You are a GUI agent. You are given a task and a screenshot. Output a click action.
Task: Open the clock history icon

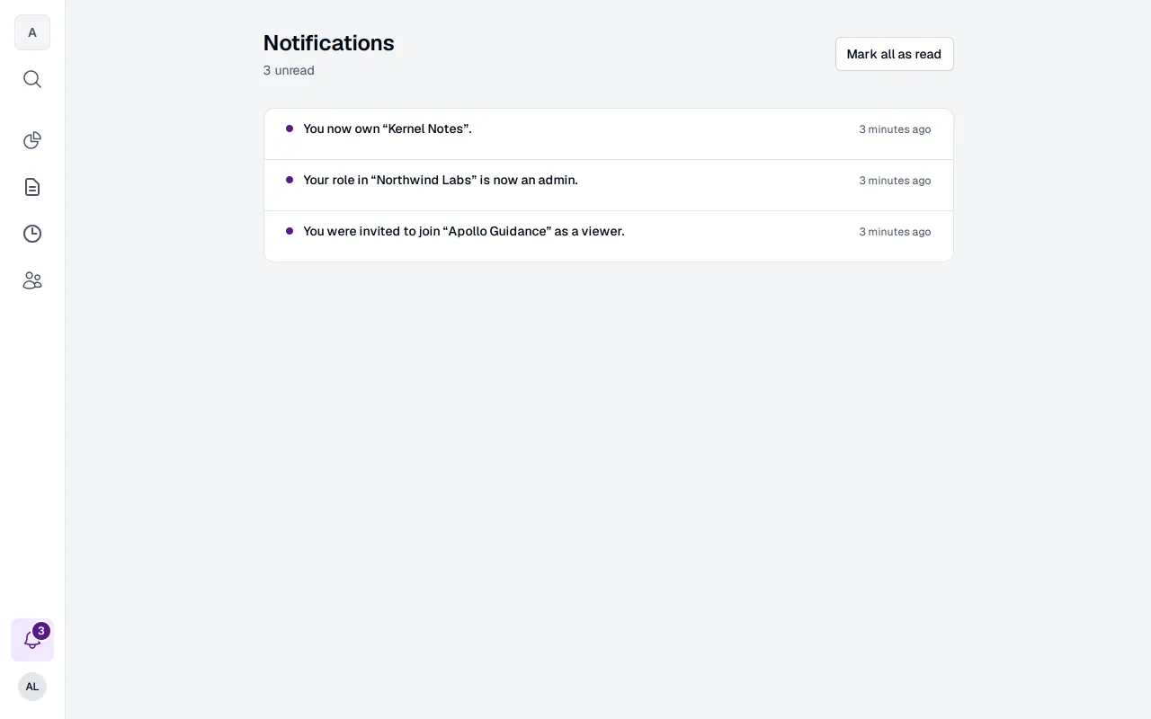point(32,234)
